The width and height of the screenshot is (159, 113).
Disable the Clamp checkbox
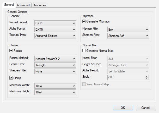click(11, 78)
